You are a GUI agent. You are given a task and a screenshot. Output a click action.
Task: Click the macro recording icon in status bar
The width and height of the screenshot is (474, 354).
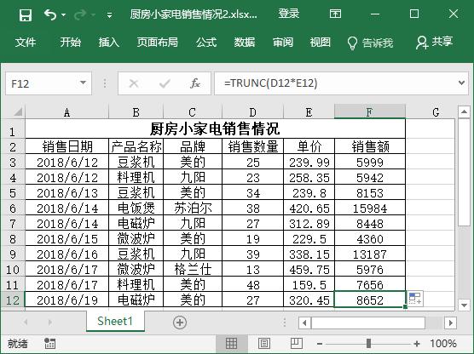pos(50,344)
